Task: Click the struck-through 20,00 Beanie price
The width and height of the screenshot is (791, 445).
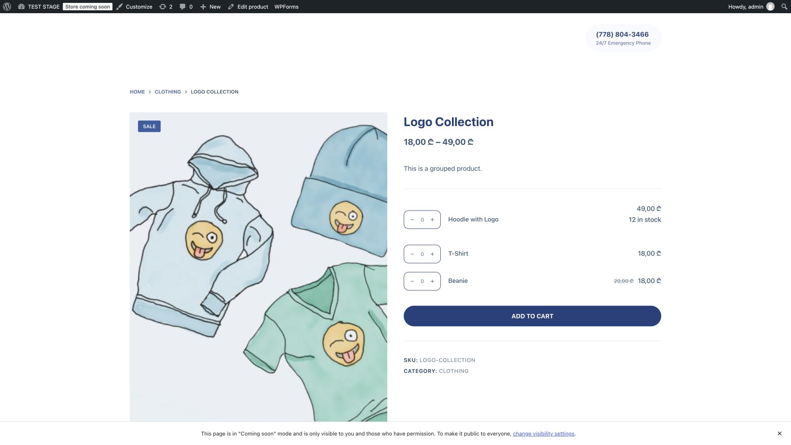Action: 623,281
